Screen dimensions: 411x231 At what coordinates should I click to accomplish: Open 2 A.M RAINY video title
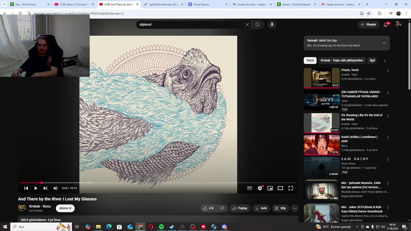pyautogui.click(x=355, y=159)
